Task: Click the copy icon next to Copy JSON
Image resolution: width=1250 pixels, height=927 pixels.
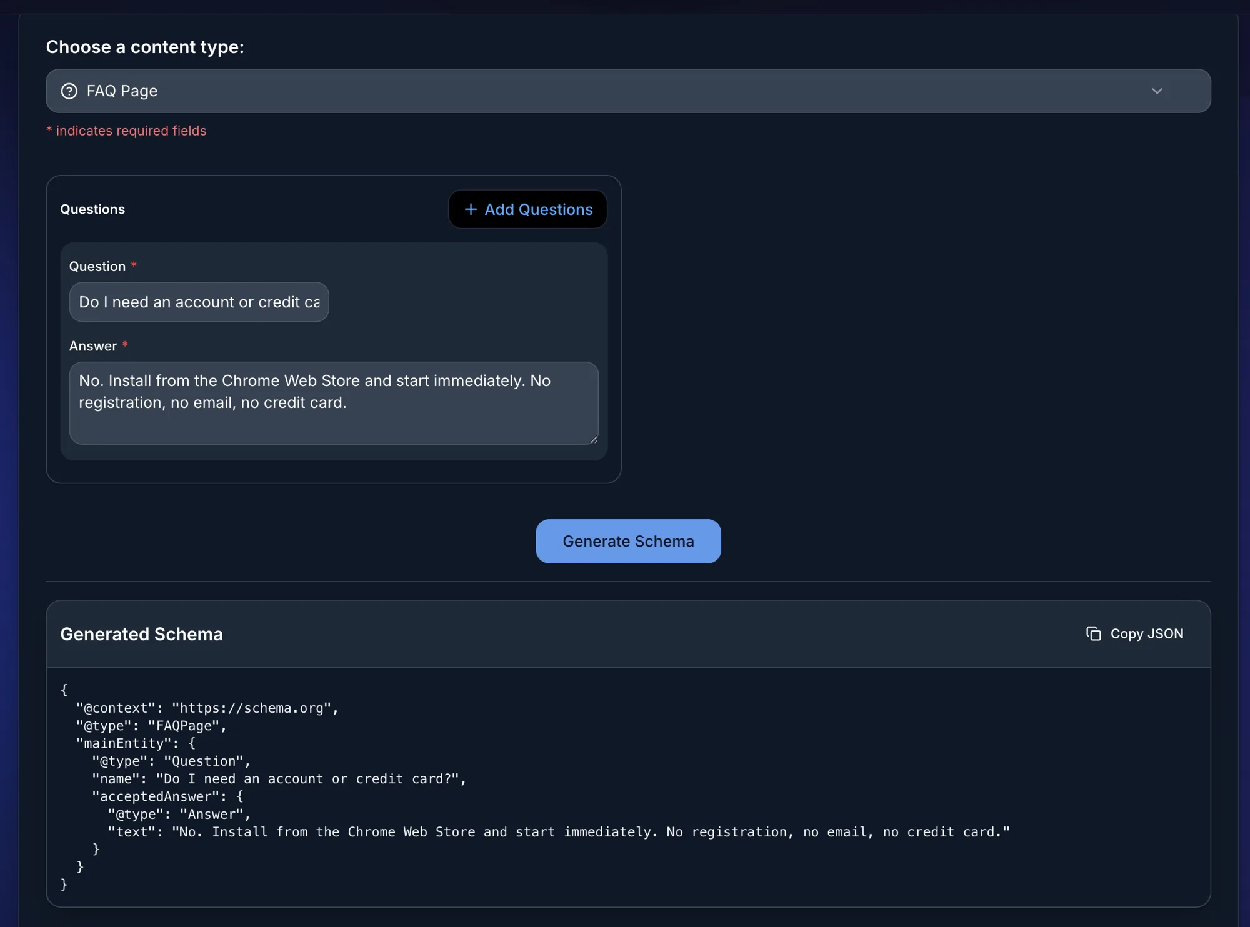Action: pyautogui.click(x=1093, y=633)
